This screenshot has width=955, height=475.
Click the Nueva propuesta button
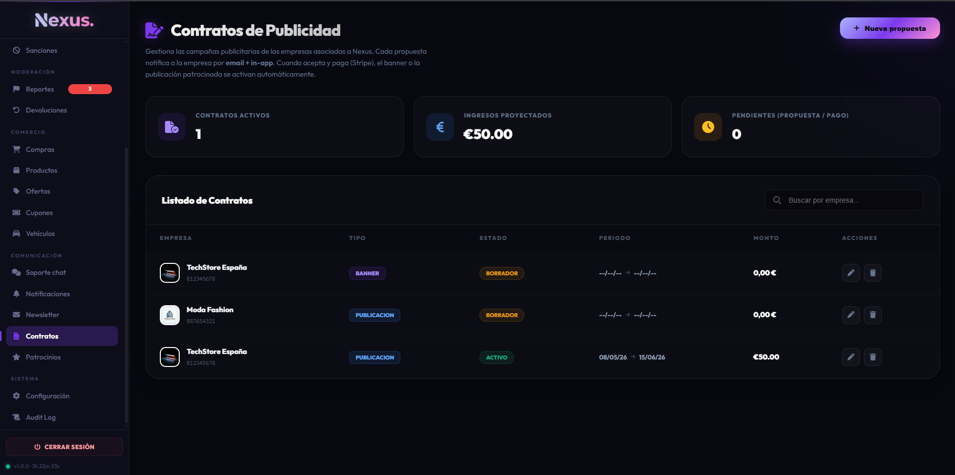pyautogui.click(x=890, y=28)
